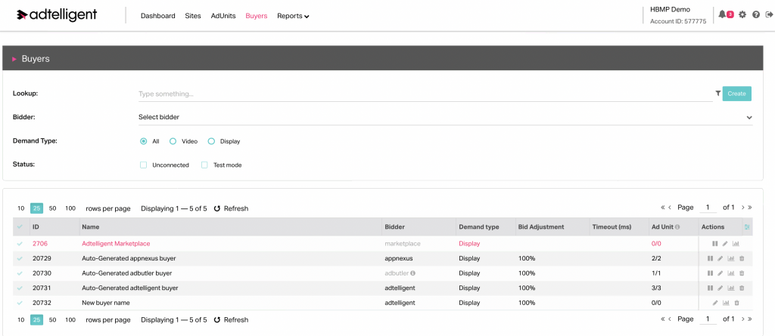Image resolution: width=775 pixels, height=336 pixels.
Task: Open the Sites page
Action: [x=193, y=16]
